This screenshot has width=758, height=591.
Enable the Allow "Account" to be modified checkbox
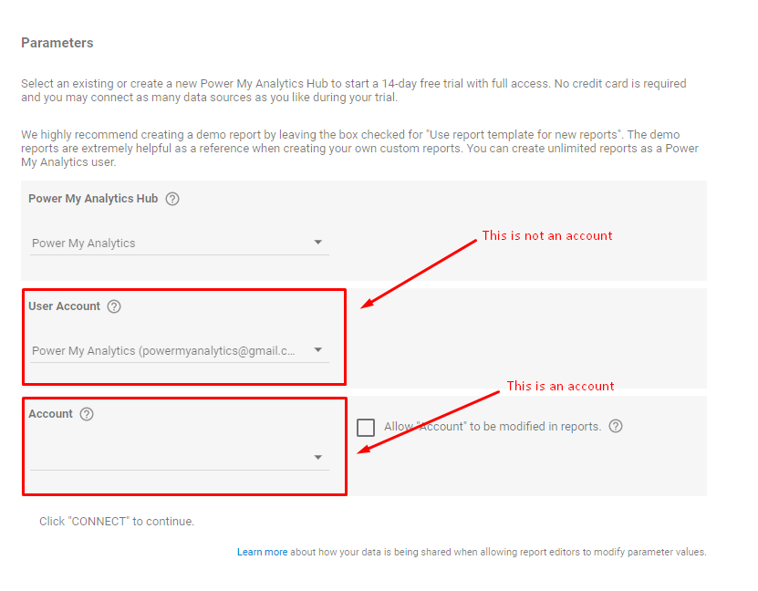[x=366, y=427]
